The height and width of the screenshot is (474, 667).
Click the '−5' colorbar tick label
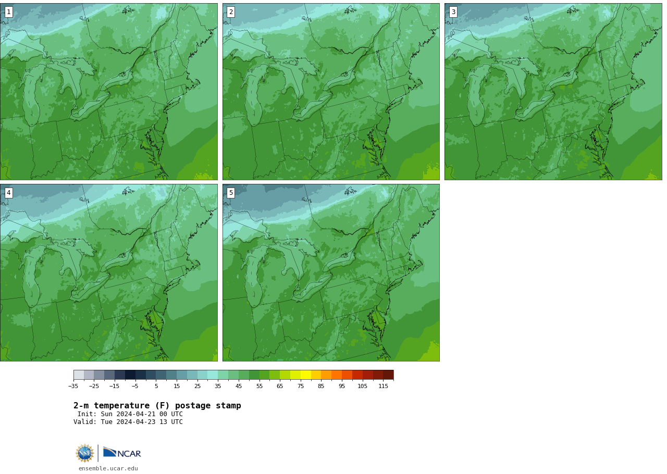135,386
